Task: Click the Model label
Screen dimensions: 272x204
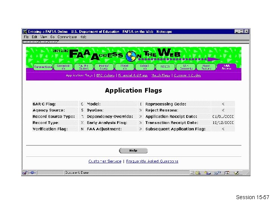Action: pos(94,104)
